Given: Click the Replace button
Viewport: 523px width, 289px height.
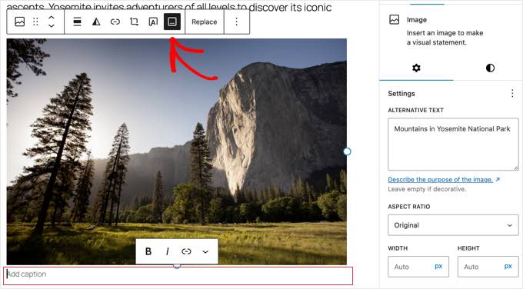Looking at the screenshot, I should (x=204, y=22).
